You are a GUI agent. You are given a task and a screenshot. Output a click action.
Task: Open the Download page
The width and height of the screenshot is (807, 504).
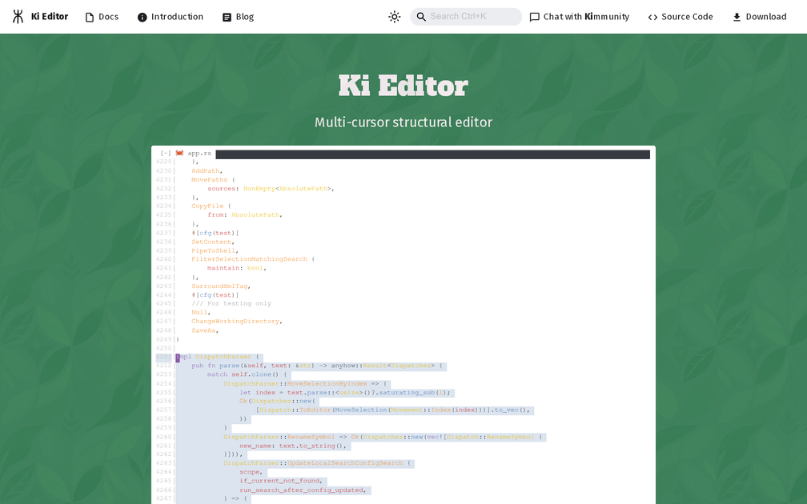tap(759, 17)
